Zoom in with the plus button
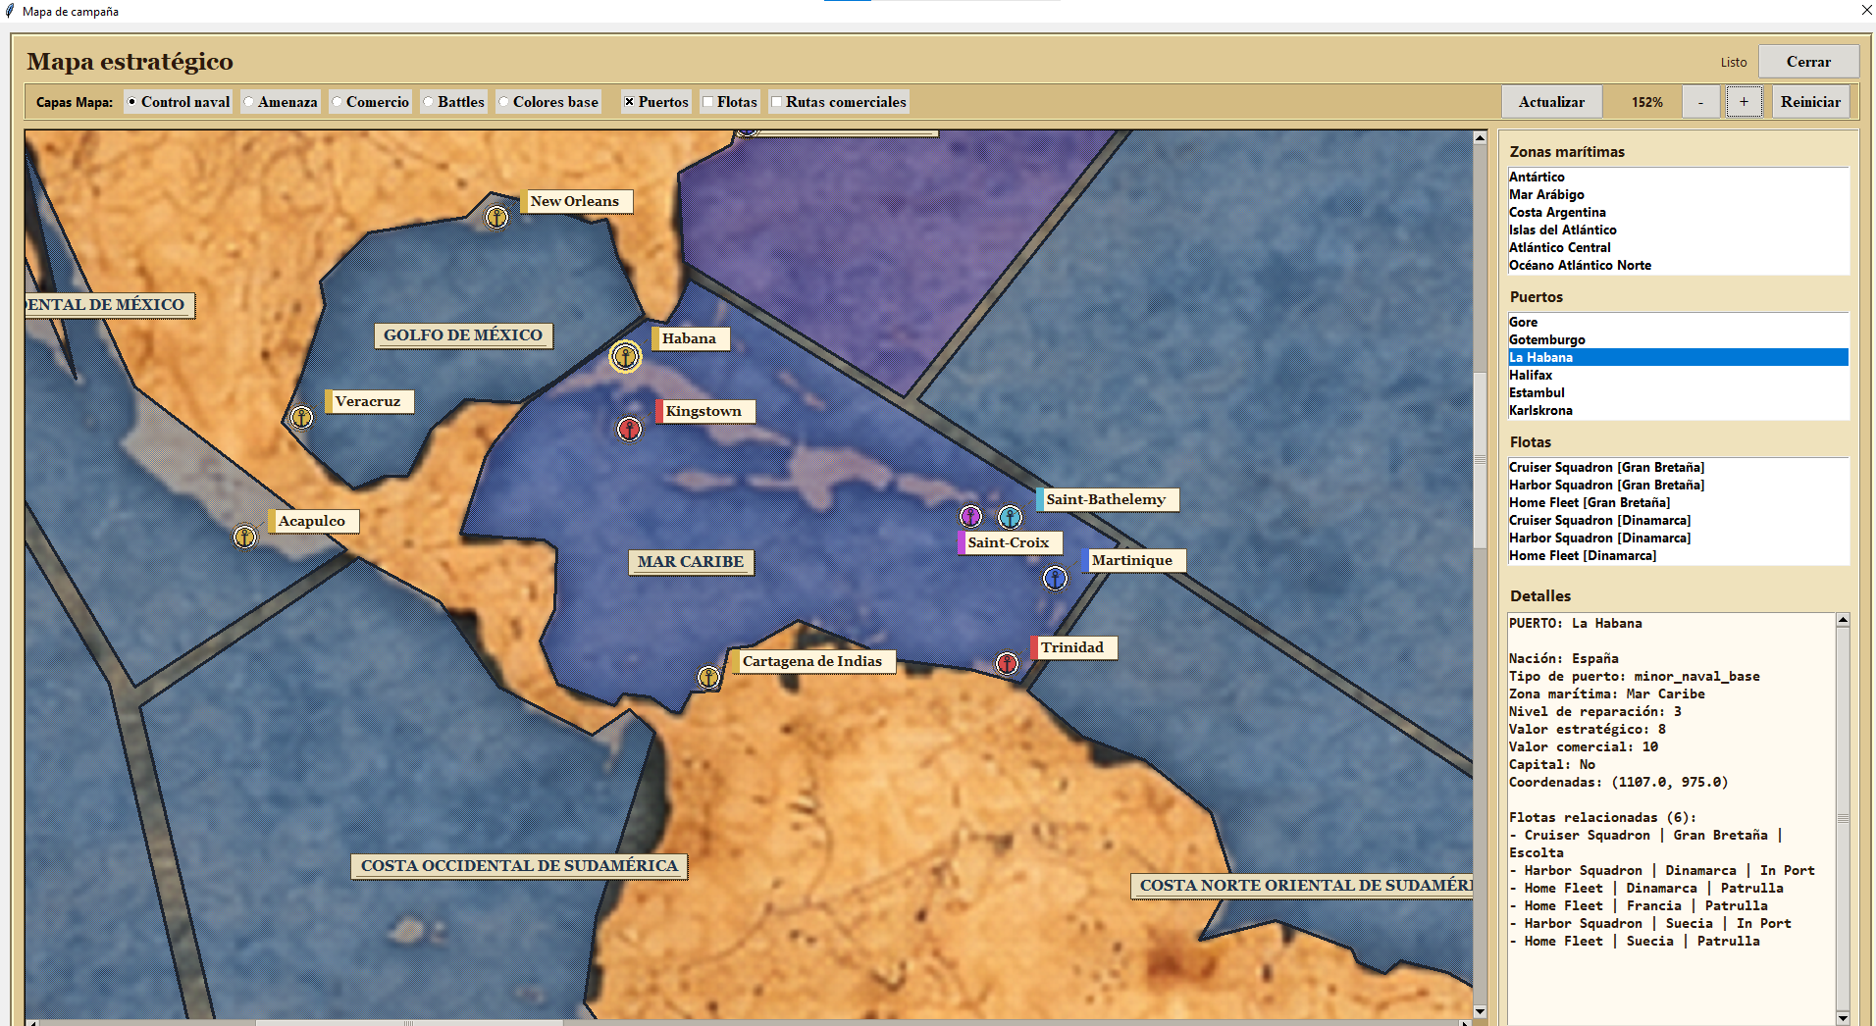 pyautogui.click(x=1744, y=102)
